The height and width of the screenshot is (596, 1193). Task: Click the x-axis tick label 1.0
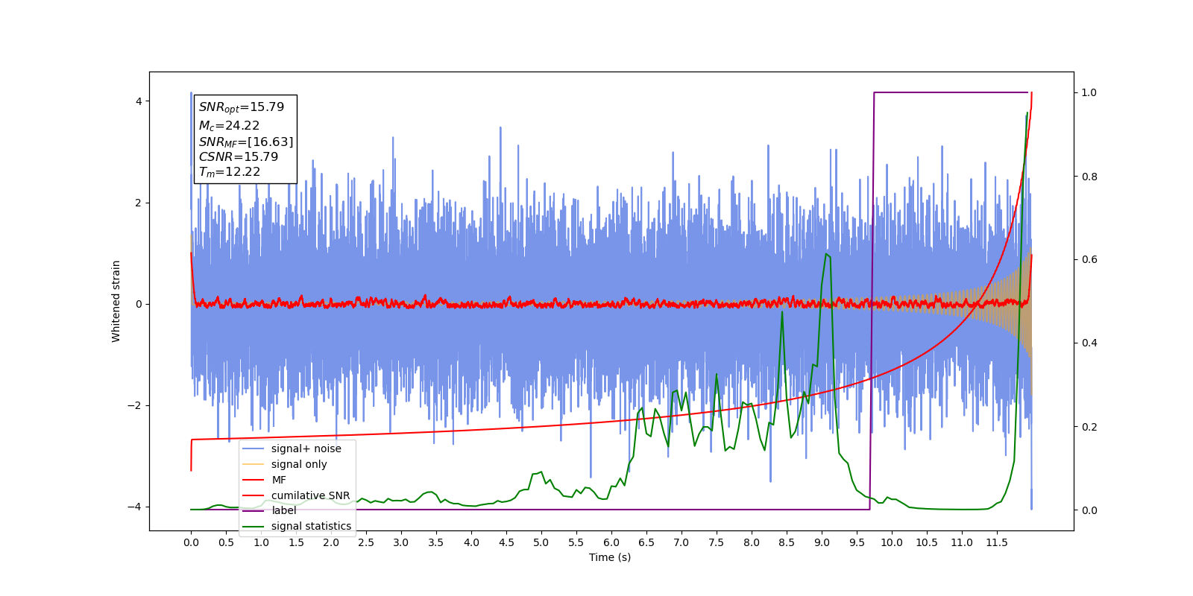(261, 542)
